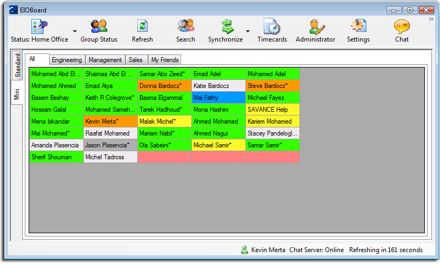Screen dimensions: 440x264
Task: Select the Mona Hashim cell
Action: [x=218, y=110]
